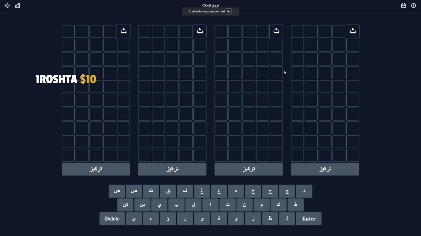Open the settings gear icon
The image size is (421, 236).
coord(7,6)
